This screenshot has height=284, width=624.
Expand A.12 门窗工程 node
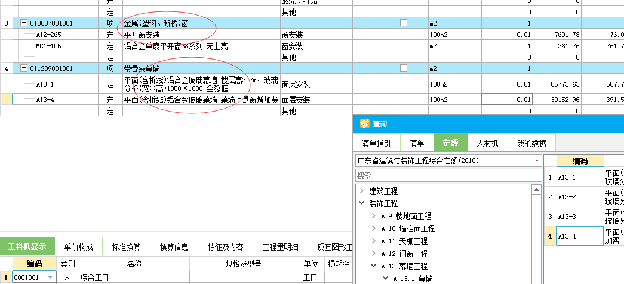[373, 254]
